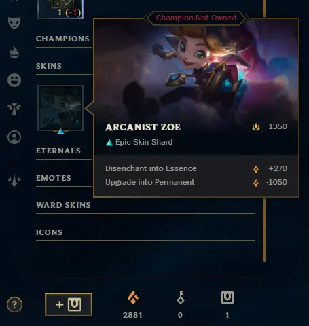
Task: Click the chest count icon showing 1
Action: [228, 297]
